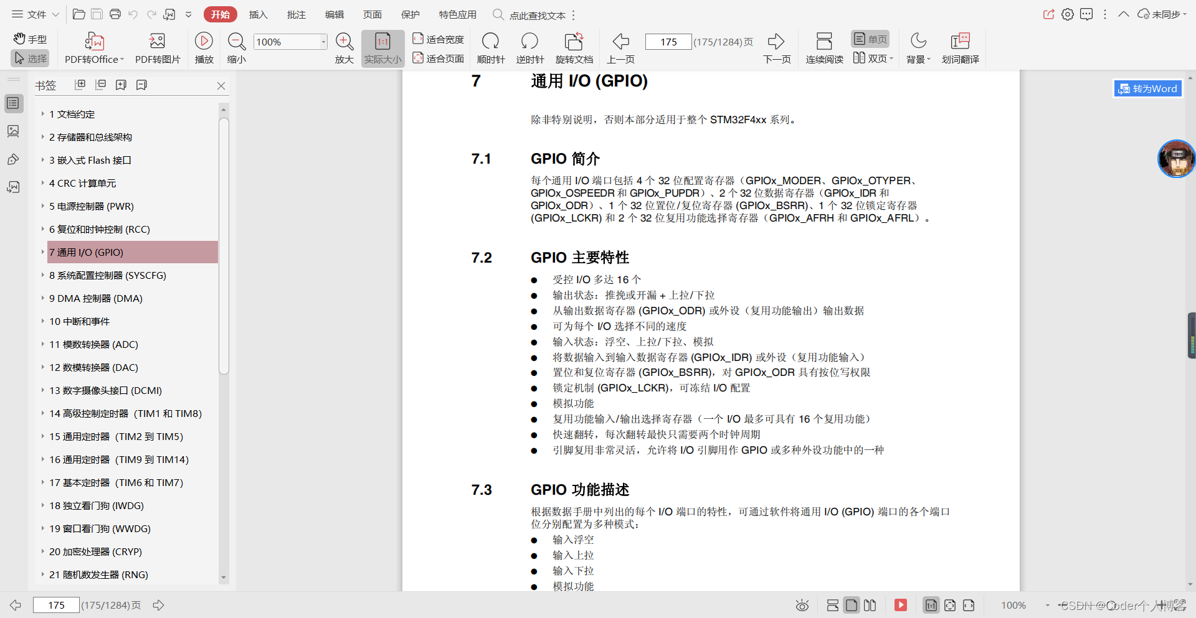This screenshot has height=618, width=1196.
Task: Toggle eye protection mode in status bar
Action: tap(802, 605)
